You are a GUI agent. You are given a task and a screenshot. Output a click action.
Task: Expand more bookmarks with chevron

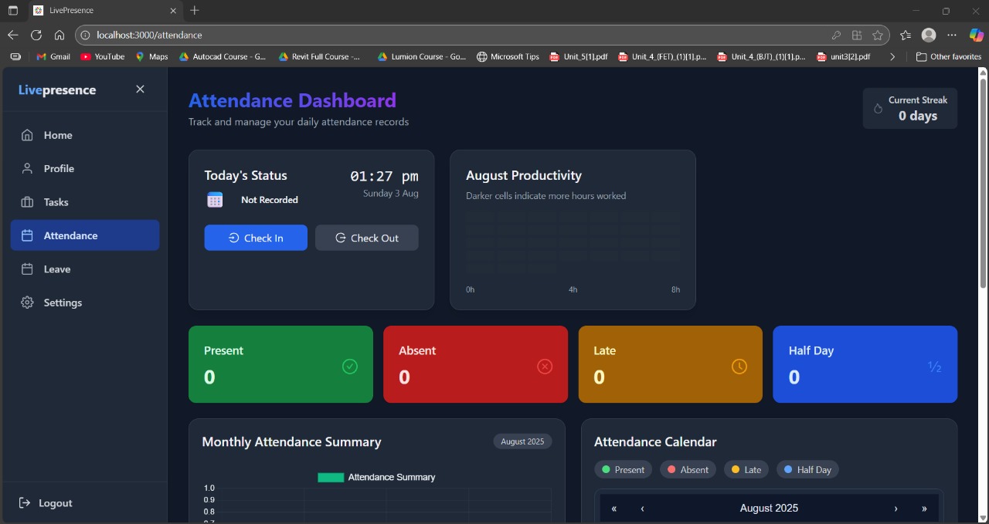click(892, 56)
